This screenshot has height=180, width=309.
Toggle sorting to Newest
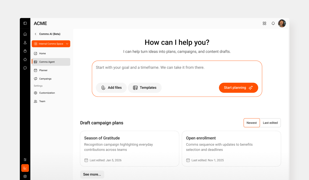[x=252, y=123]
